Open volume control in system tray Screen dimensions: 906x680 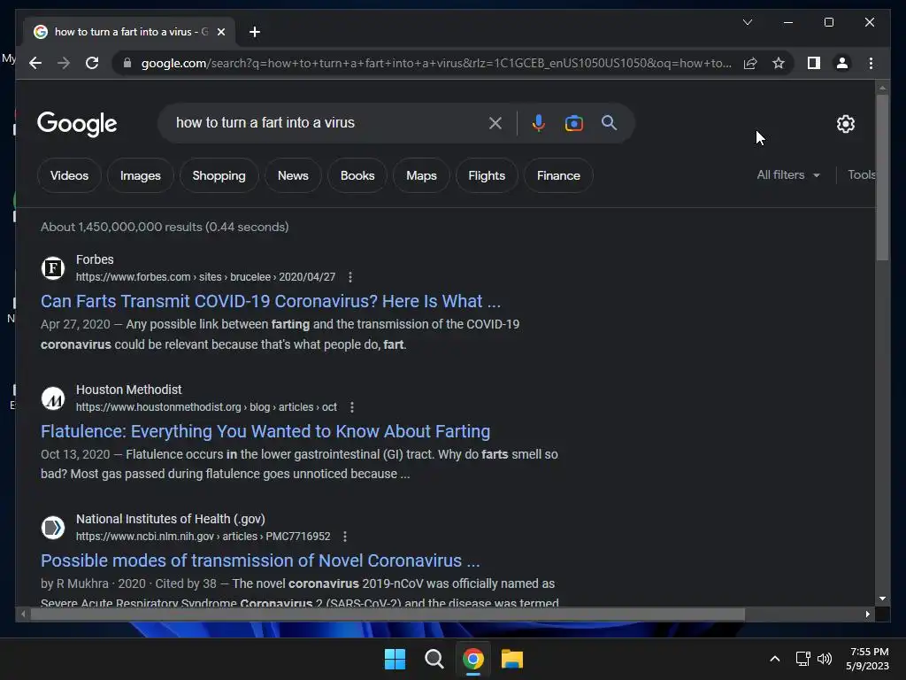point(825,659)
